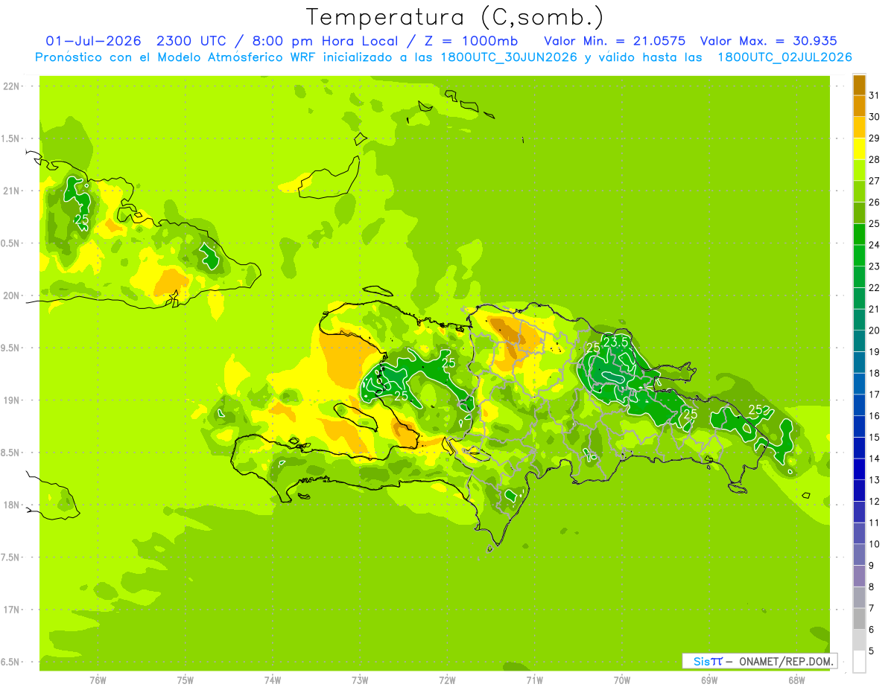This screenshot has height=690, width=894.
Task: Click the 69W longitude label
Action: 709,680
